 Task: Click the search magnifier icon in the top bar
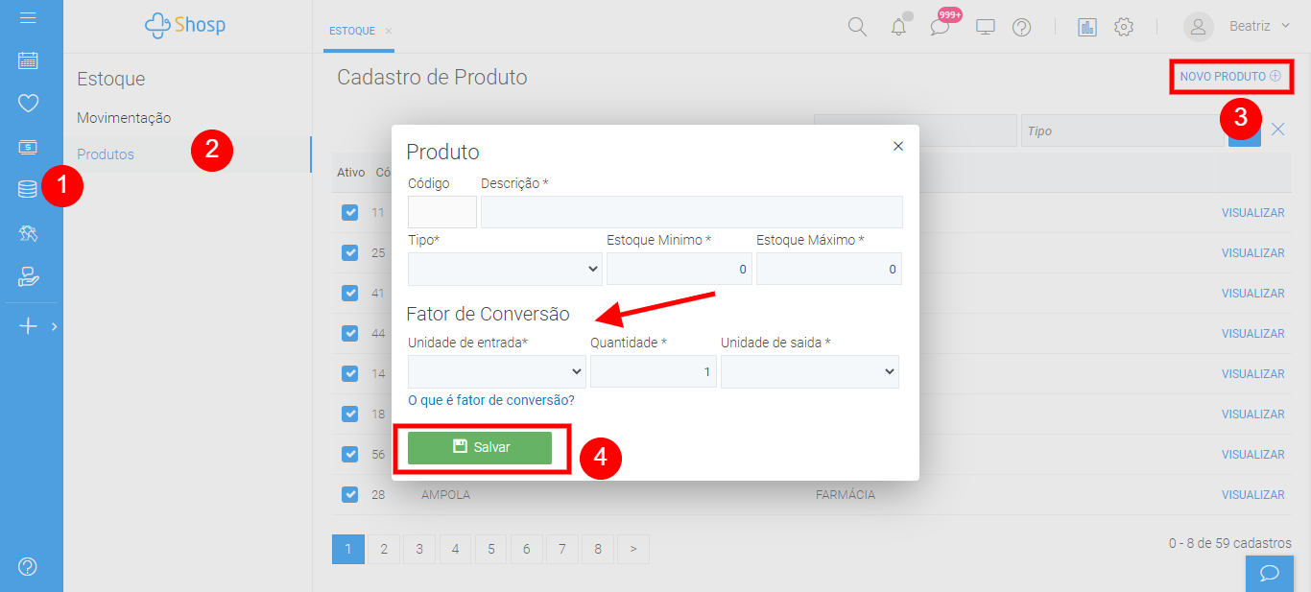(x=857, y=27)
